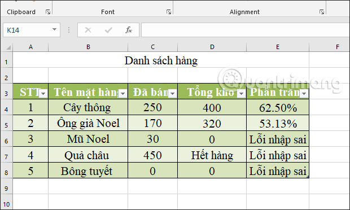Expand the Name Box dropdown arrow
The width and height of the screenshot is (350, 210).
point(54,29)
